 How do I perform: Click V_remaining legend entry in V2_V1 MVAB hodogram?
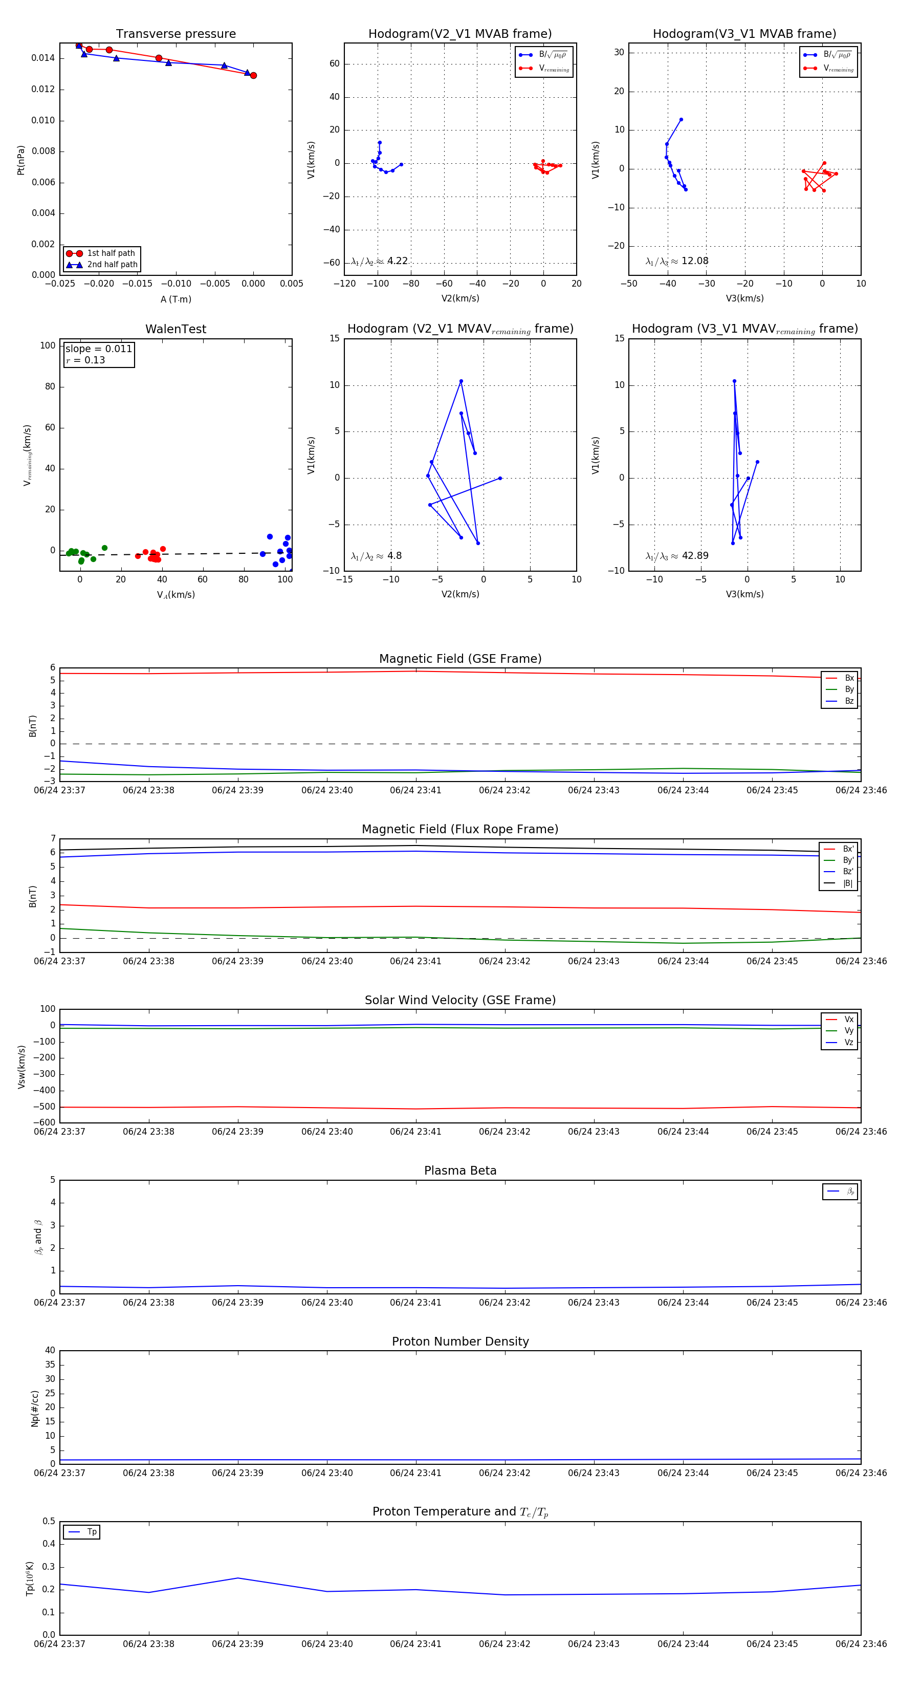pos(554,68)
